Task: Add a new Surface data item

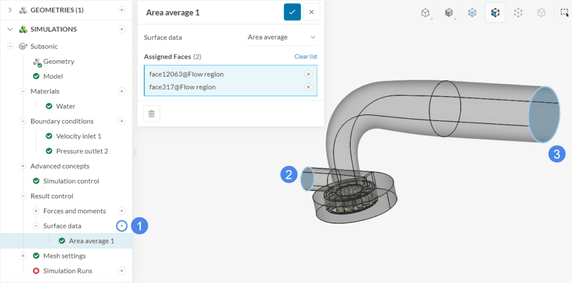Action: [122, 226]
